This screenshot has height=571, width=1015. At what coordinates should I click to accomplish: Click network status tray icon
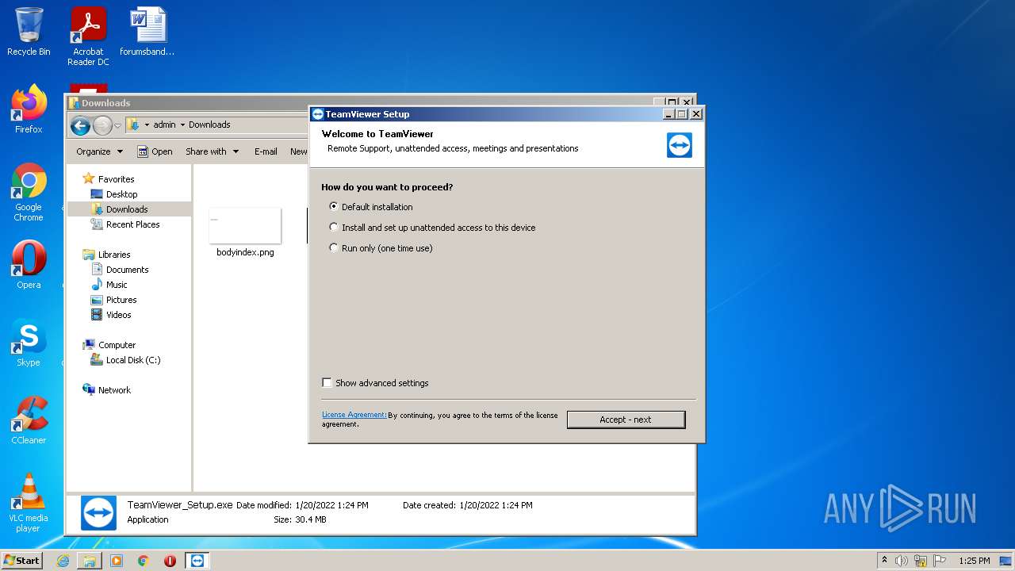(x=921, y=561)
